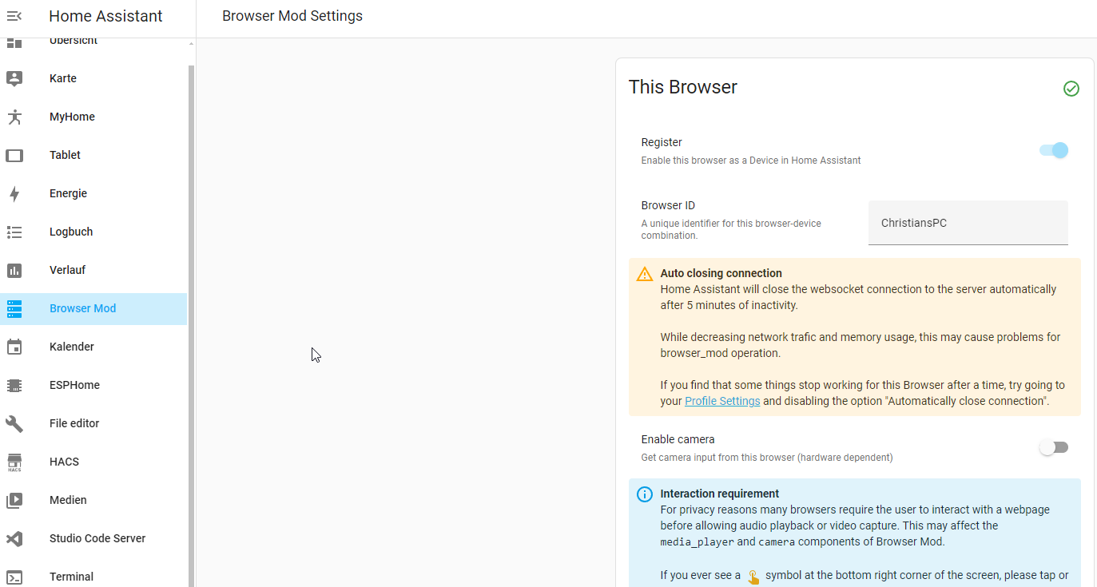Disable the Register browser toggle

click(x=1054, y=150)
